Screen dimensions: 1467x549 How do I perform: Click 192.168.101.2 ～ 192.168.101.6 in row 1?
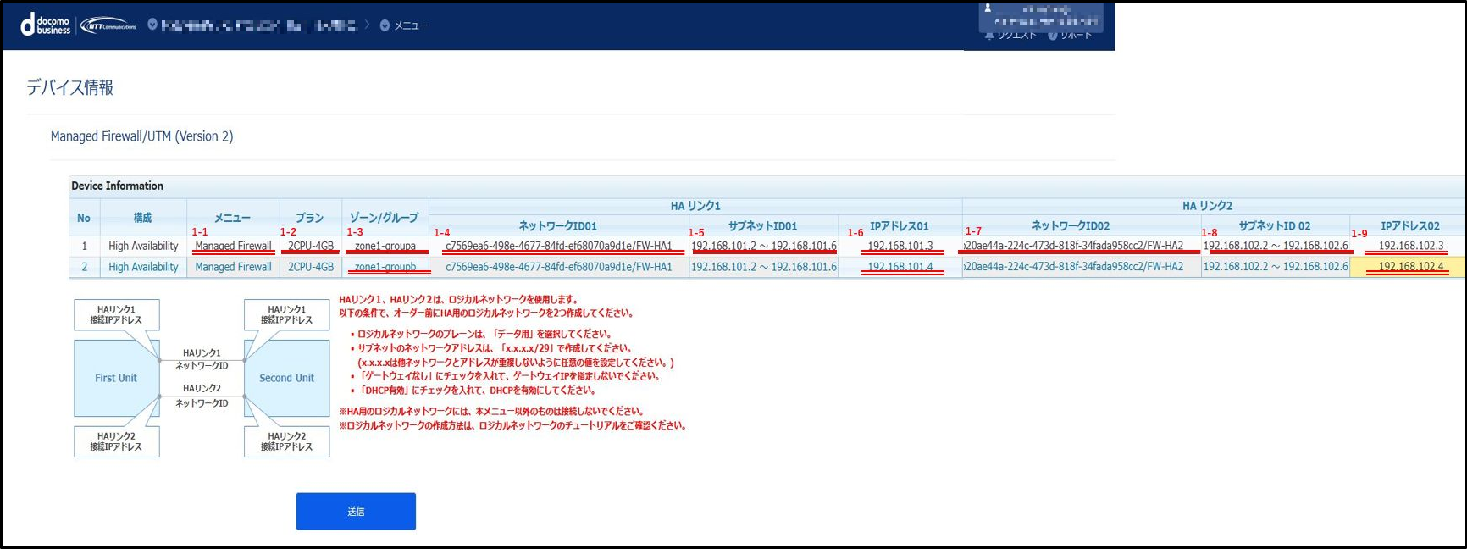[x=764, y=246]
